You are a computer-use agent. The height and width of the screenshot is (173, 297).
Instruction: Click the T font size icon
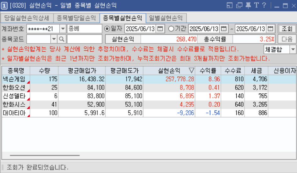pyautogui.click(x=256, y=5)
